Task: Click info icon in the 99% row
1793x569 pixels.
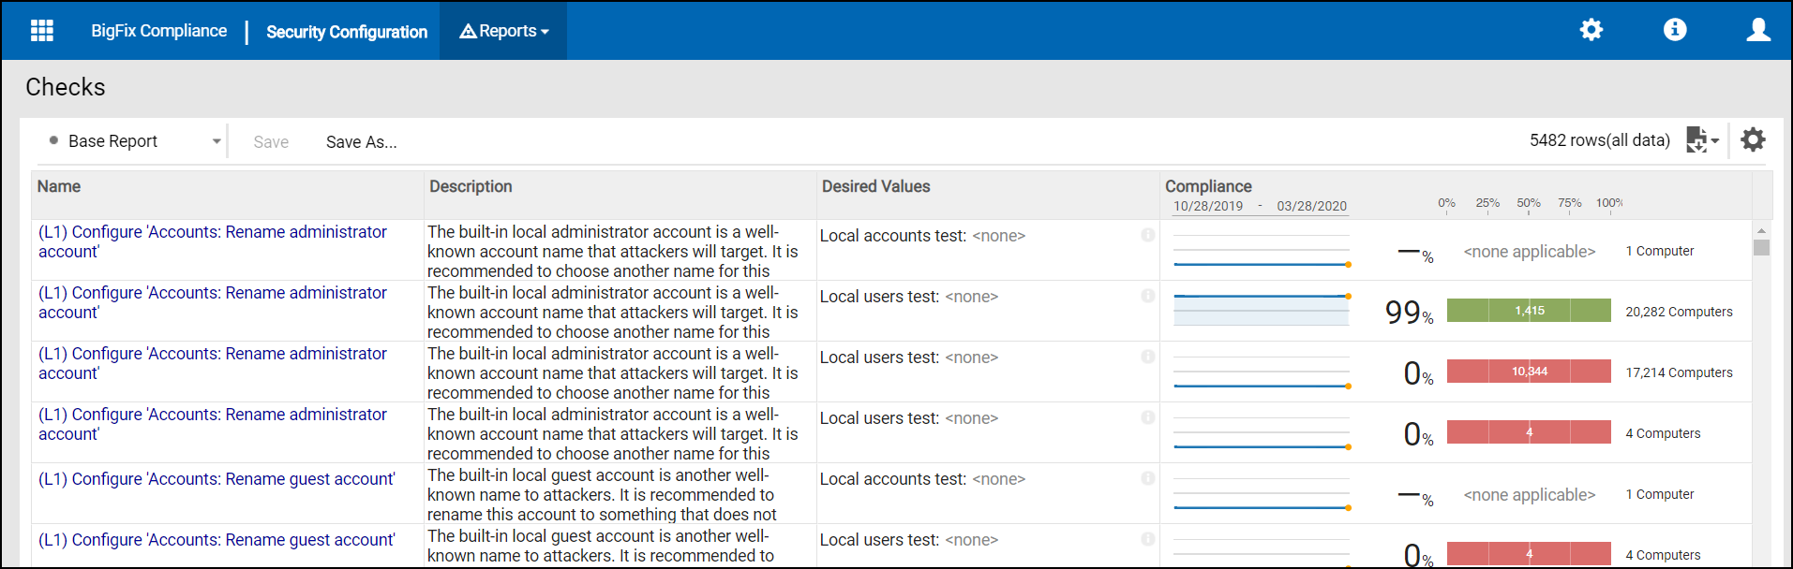Action: pos(1147,296)
